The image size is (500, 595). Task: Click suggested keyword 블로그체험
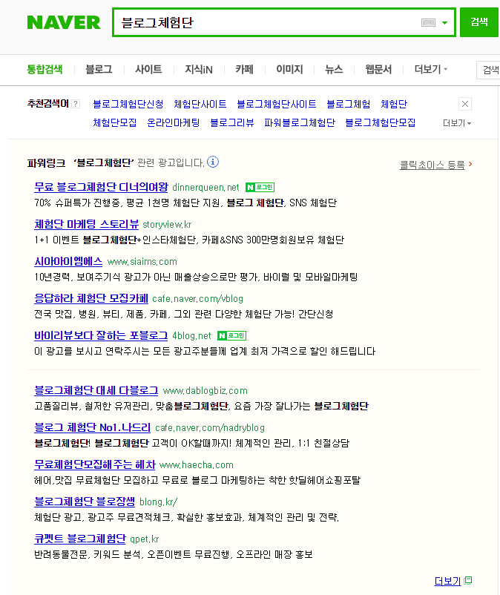click(x=348, y=104)
